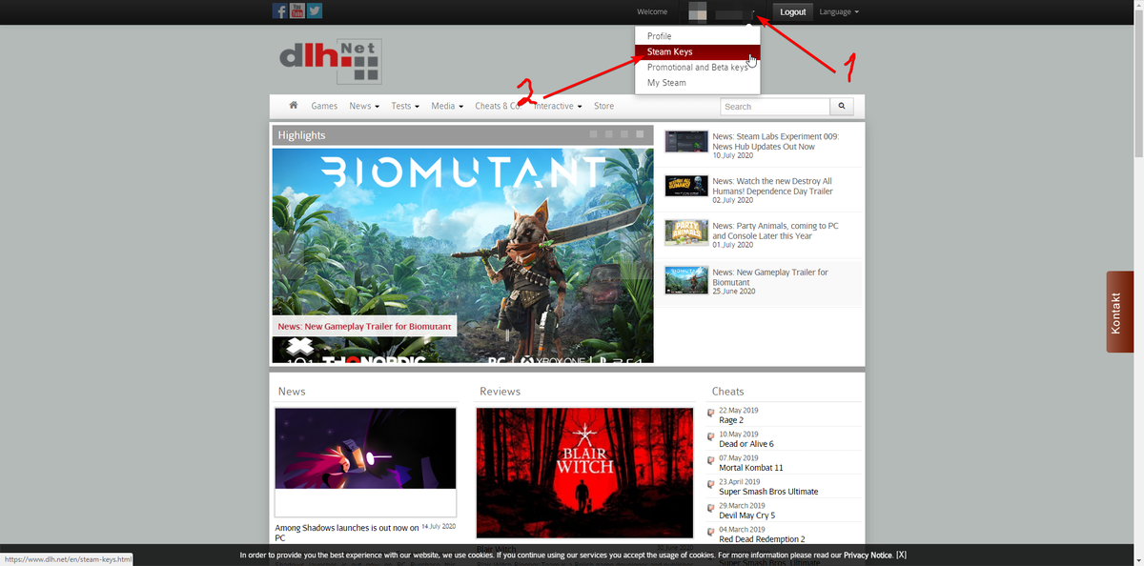The height and width of the screenshot is (566, 1144).
Task: Open New Gameplay Trailer for Biomutant link
Action: [770, 277]
